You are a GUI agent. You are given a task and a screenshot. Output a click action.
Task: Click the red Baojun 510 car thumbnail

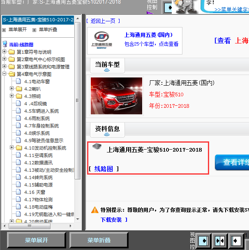[x=116, y=96]
